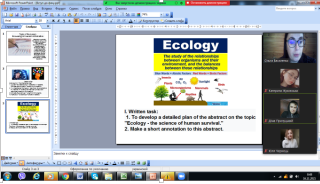Open fill color dropdown arrow on drawing toolbar
This screenshot has width=320, height=184.
coord(102,163)
